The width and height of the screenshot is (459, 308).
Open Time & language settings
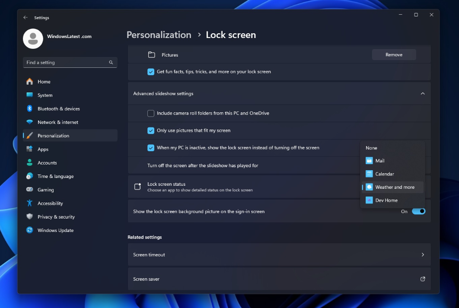(70, 176)
